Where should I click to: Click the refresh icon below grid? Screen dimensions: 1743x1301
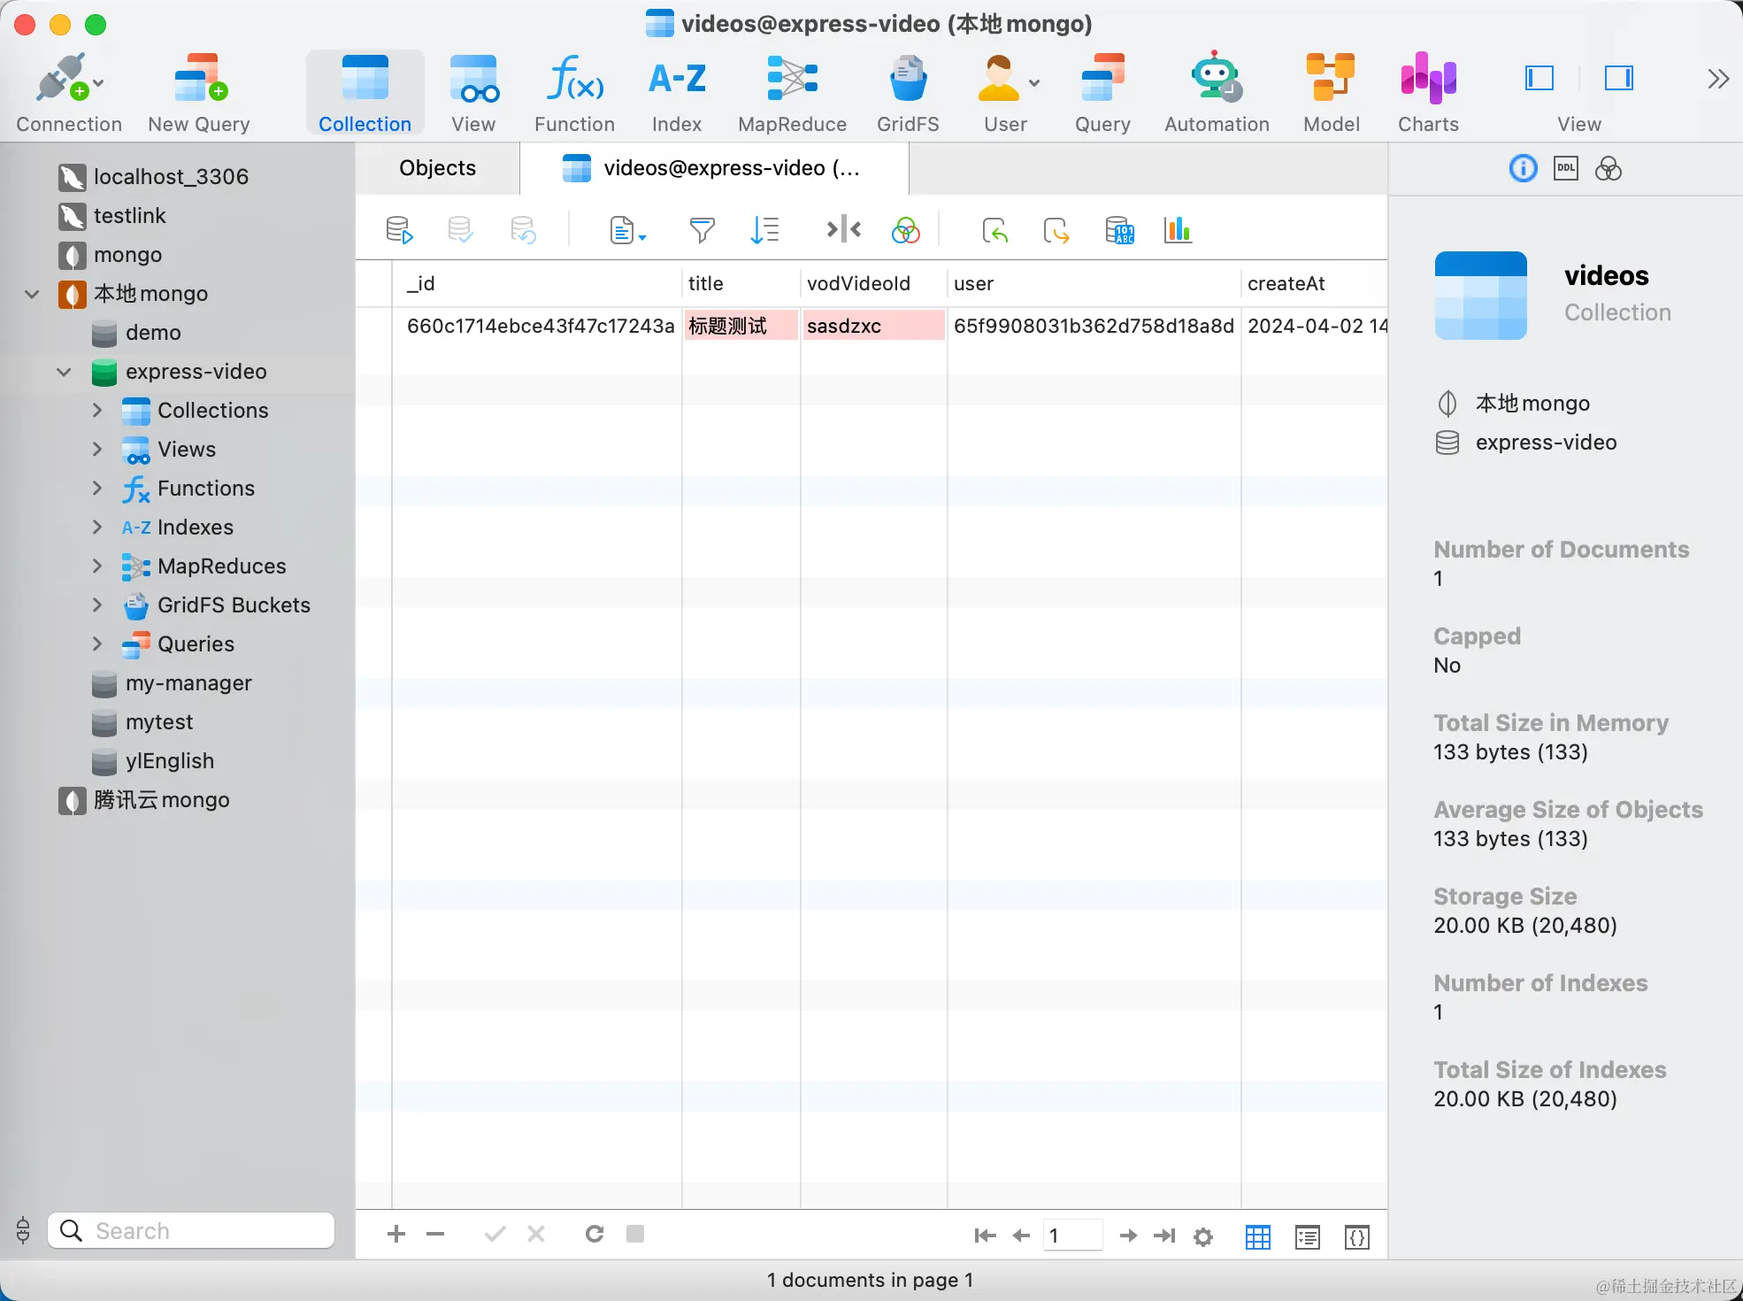coord(595,1234)
